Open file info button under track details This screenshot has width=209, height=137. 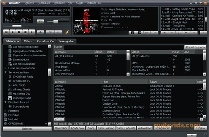(132, 32)
